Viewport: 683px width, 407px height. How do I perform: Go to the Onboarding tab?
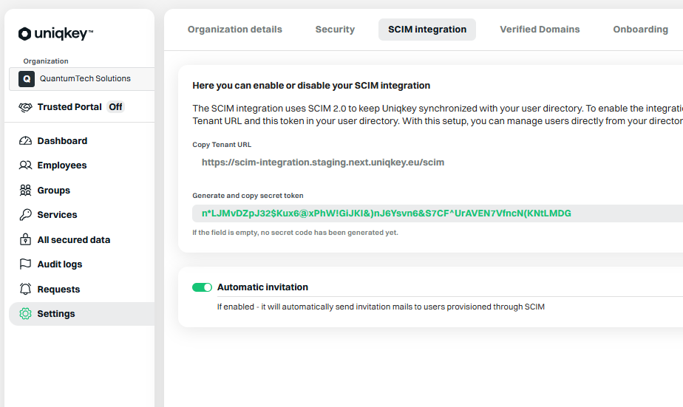click(640, 30)
